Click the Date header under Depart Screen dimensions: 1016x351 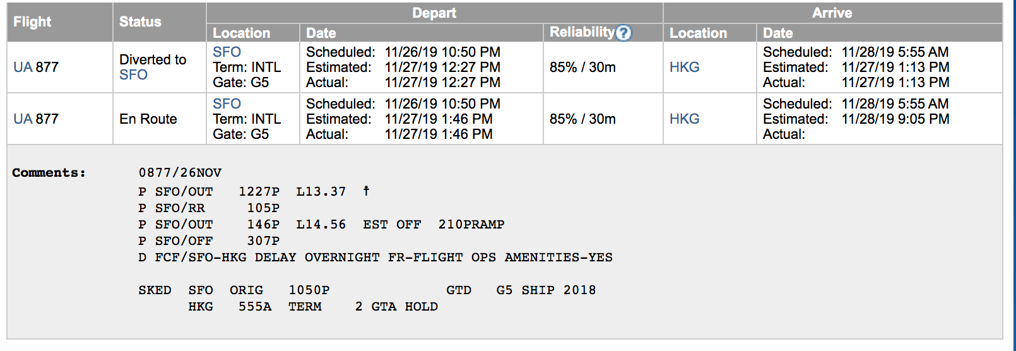321,33
